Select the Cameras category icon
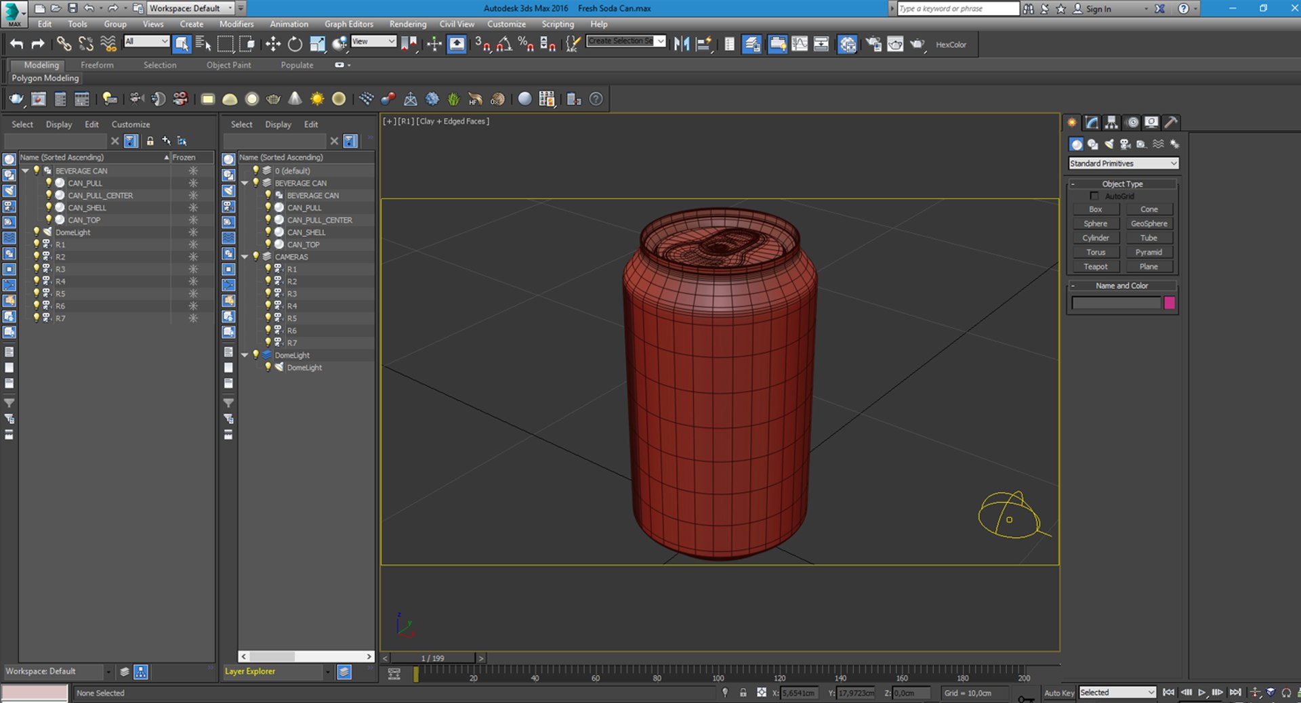The height and width of the screenshot is (703, 1301). (x=1125, y=144)
